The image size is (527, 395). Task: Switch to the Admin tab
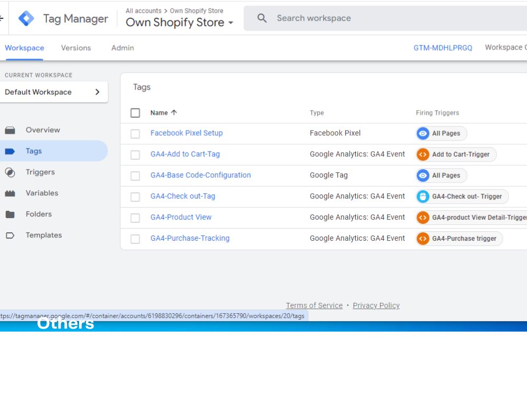click(123, 48)
